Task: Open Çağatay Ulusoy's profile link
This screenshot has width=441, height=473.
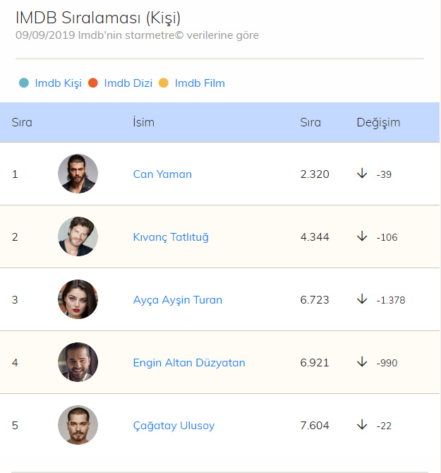Action: (x=174, y=426)
